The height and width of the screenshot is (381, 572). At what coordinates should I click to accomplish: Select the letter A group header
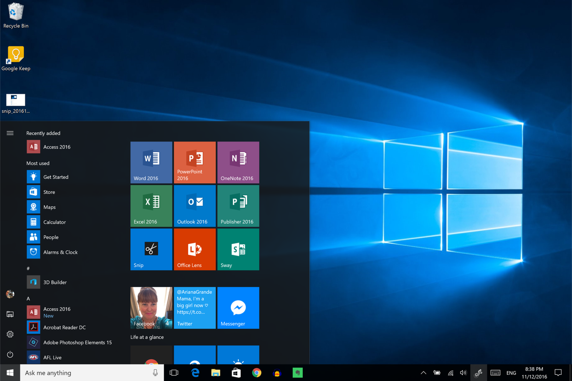pyautogui.click(x=28, y=299)
